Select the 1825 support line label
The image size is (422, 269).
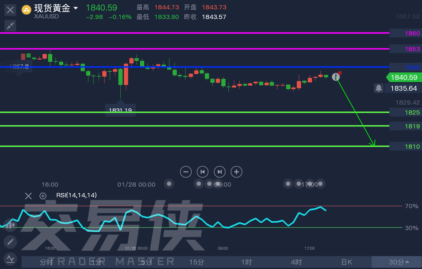[406, 112]
